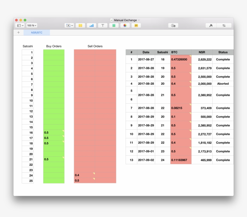This screenshot has height=217, width=247.
Task: Add a text box with the Text tool
Action: [x=103, y=26]
